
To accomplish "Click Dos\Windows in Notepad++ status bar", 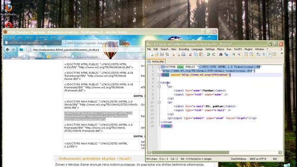I will [239, 159].
